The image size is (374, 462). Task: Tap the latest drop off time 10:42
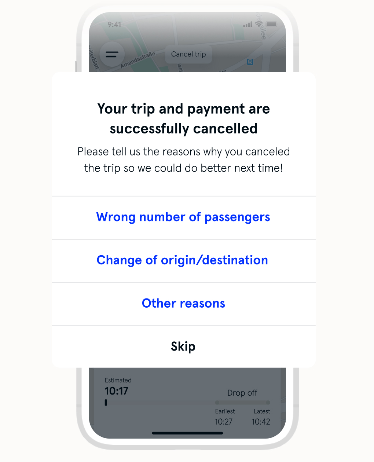pos(261,422)
